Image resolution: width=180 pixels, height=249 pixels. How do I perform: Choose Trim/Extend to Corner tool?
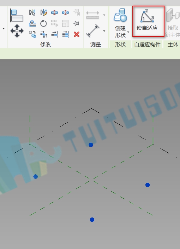(x=44, y=34)
